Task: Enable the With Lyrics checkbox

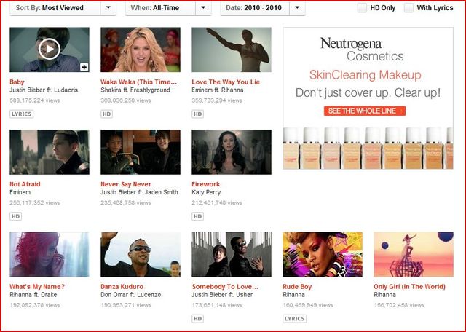Action: (408, 8)
